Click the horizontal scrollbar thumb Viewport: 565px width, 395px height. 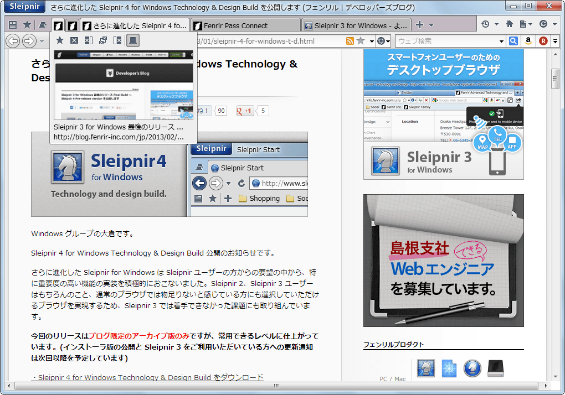(276, 386)
